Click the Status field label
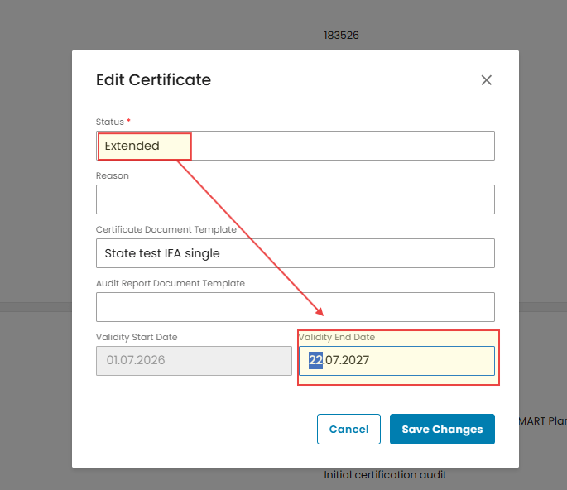The image size is (567, 490). tap(110, 122)
